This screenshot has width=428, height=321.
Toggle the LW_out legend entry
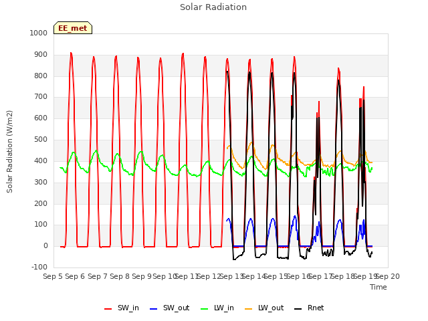264,308
